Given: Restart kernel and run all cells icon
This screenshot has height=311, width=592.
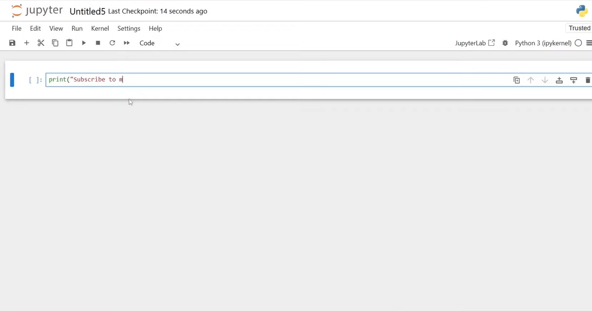Looking at the screenshot, I should [x=126, y=43].
